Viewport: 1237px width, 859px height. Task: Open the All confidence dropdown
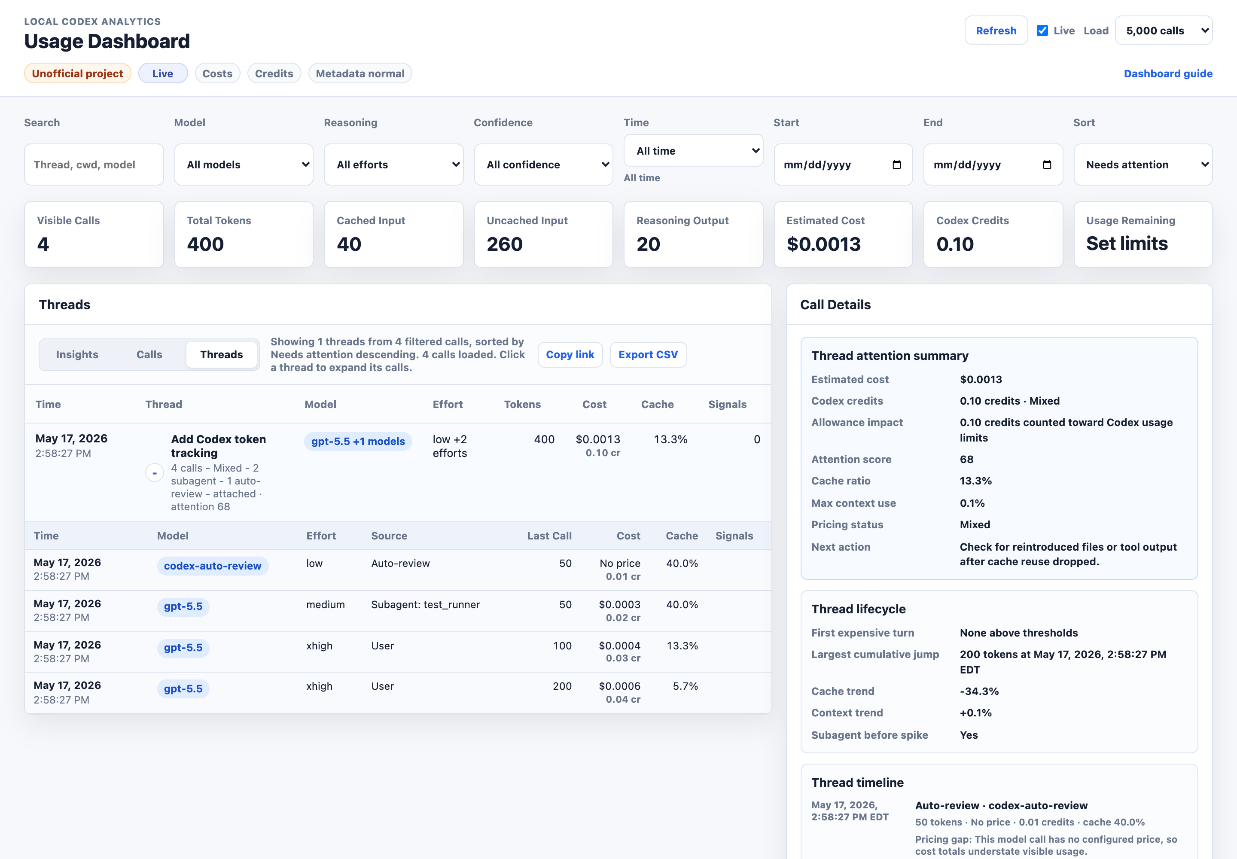pyautogui.click(x=544, y=164)
